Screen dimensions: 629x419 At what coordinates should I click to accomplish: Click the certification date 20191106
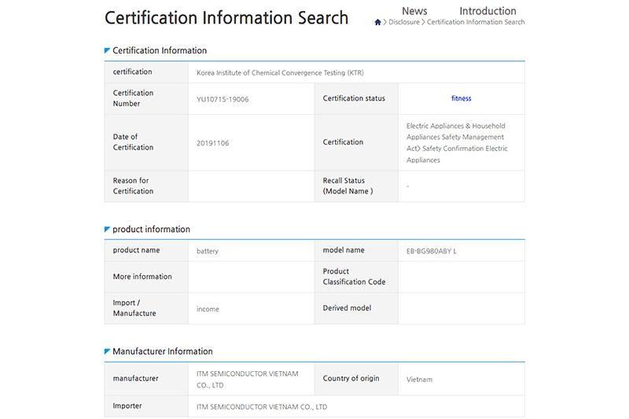(x=212, y=143)
